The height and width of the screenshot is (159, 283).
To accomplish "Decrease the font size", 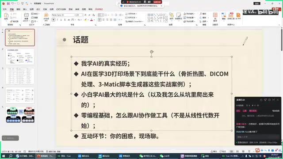I will tap(89, 15).
